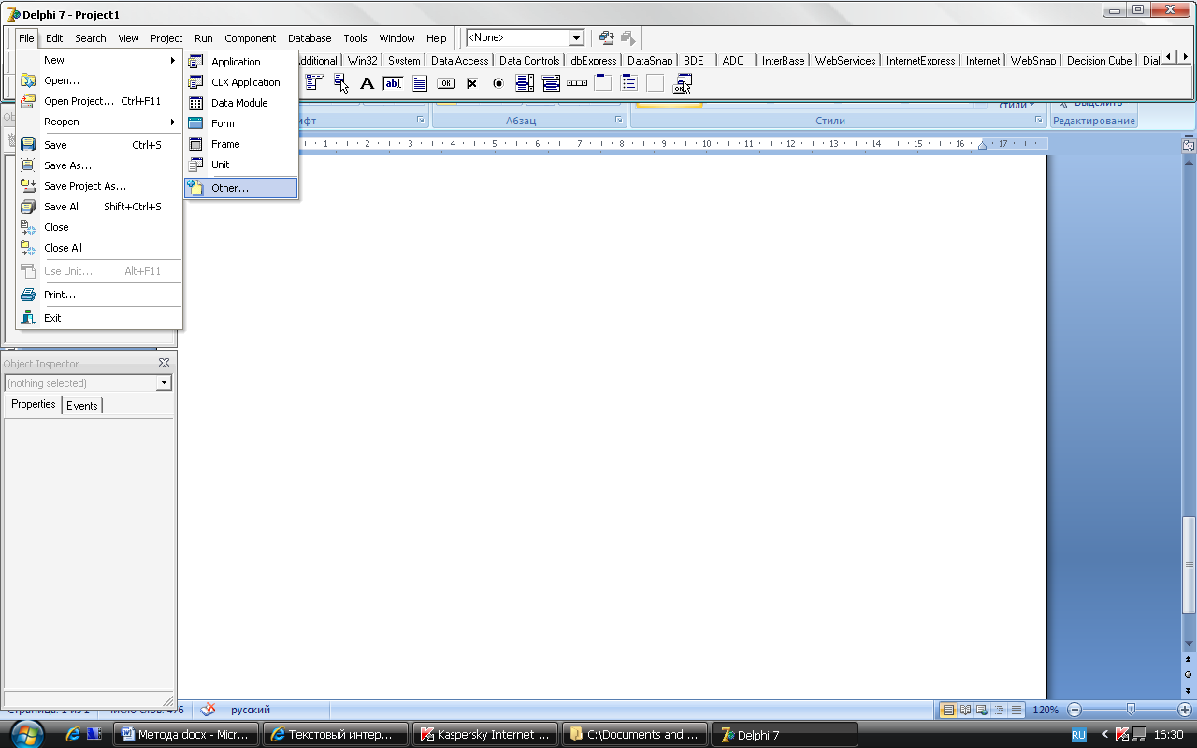Click the Word vertical scrollbar thumb

1189,565
